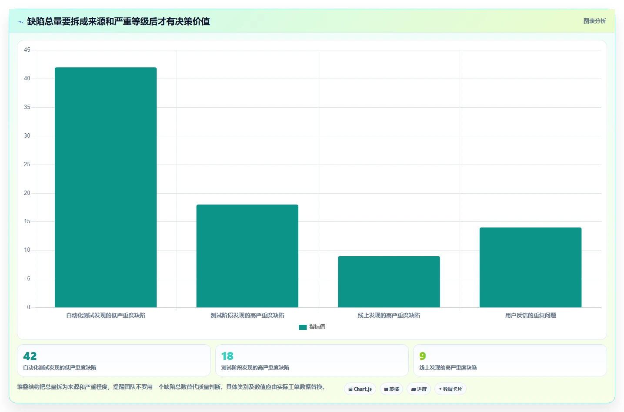Click the data card showing 18
The image size is (624, 412).
312,360
